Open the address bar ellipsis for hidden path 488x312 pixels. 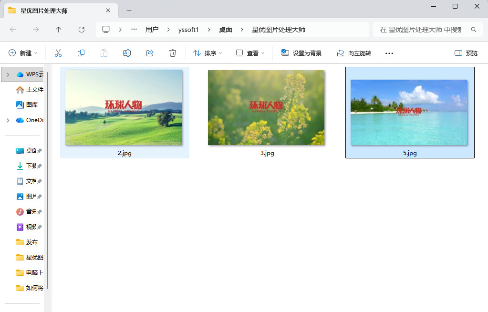coord(134,29)
